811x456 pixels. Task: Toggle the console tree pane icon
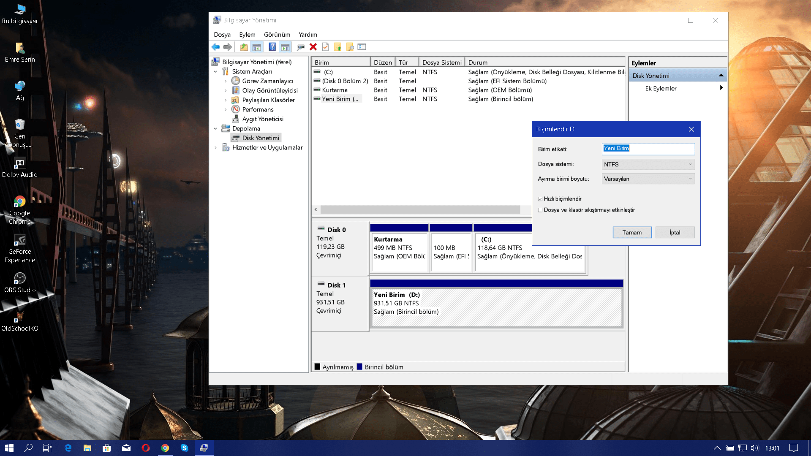coord(256,47)
